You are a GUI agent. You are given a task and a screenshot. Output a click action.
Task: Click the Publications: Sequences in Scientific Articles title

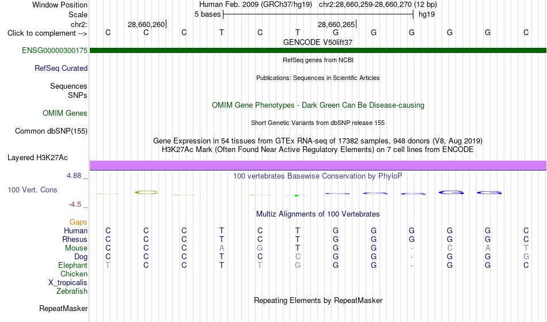coord(318,78)
